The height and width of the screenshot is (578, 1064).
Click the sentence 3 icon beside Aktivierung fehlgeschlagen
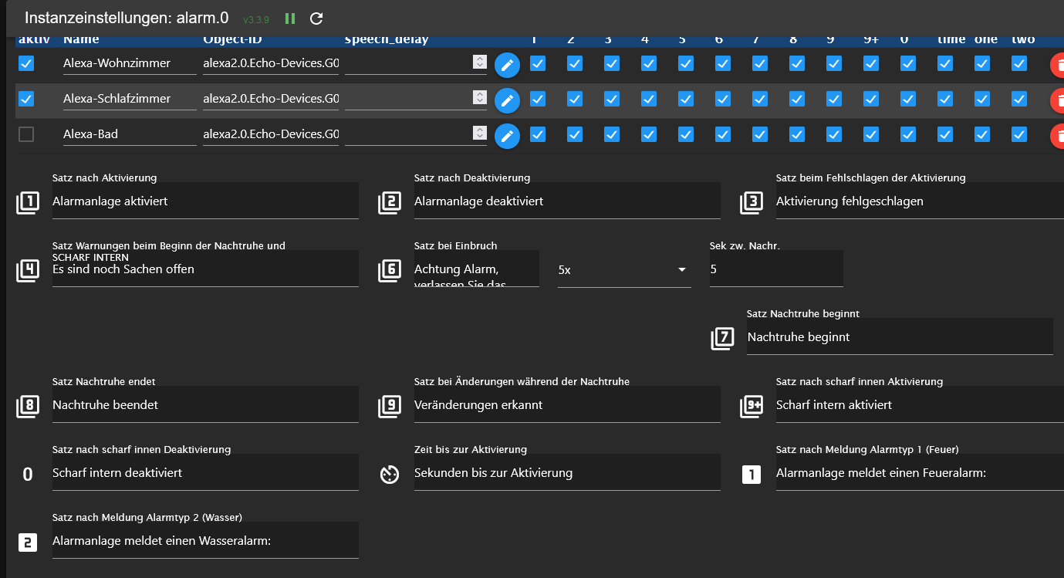pos(752,202)
